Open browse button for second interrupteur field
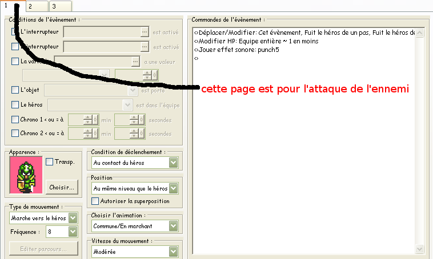The image size is (433, 259). 145,47
